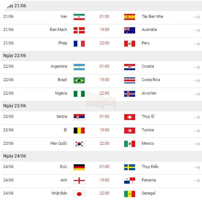Open the Iran vs Tây Ban Nha match arrow
Image resolution: width=202 pixels, height=200 pixels.
(197, 17)
